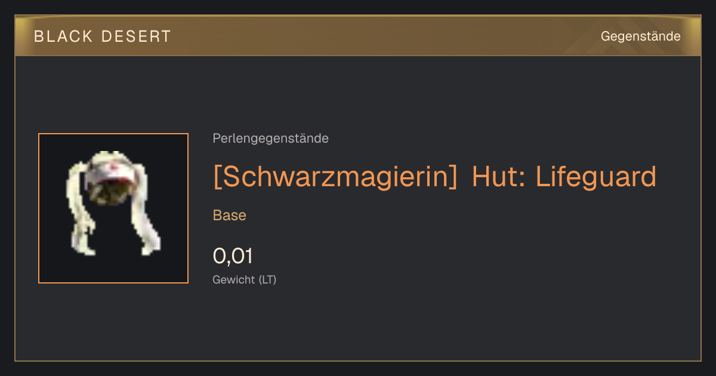Click the gold header banner
The height and width of the screenshot is (376, 716).
pyautogui.click(x=358, y=36)
